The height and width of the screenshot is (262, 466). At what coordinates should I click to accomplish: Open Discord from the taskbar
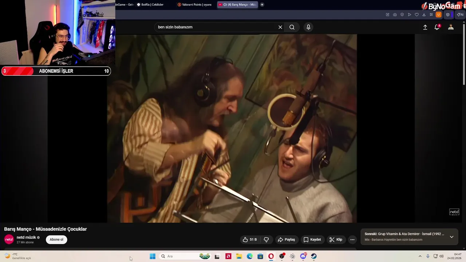pyautogui.click(x=303, y=256)
